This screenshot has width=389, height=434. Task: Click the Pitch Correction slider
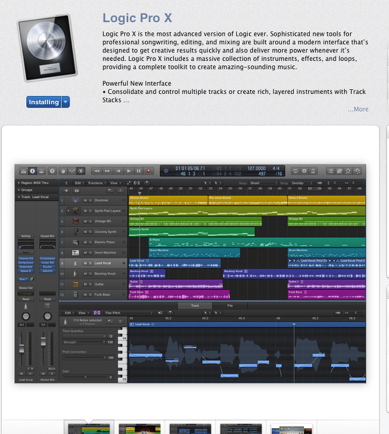[x=85, y=358]
